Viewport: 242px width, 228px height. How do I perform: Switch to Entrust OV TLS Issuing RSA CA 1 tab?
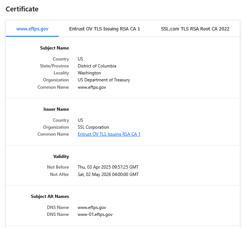[x=104, y=29]
